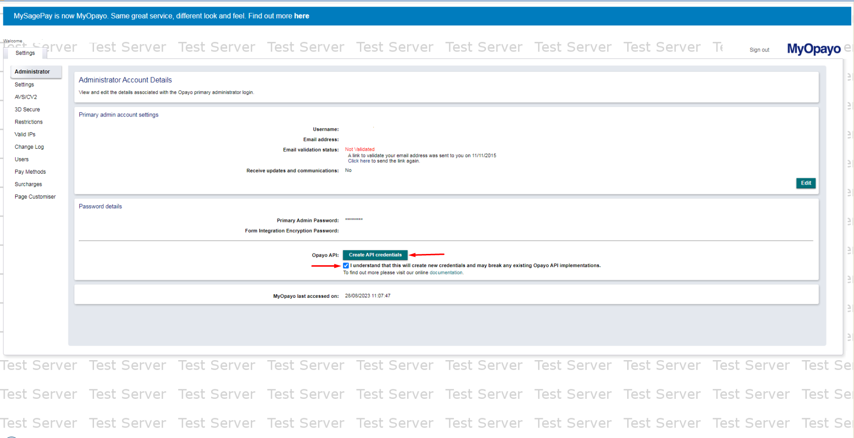Click the last accessed date 28/08/2023 11:07:47
Screen dimensions: 854x438
367,296
